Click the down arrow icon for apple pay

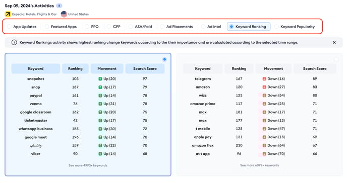point(264,137)
